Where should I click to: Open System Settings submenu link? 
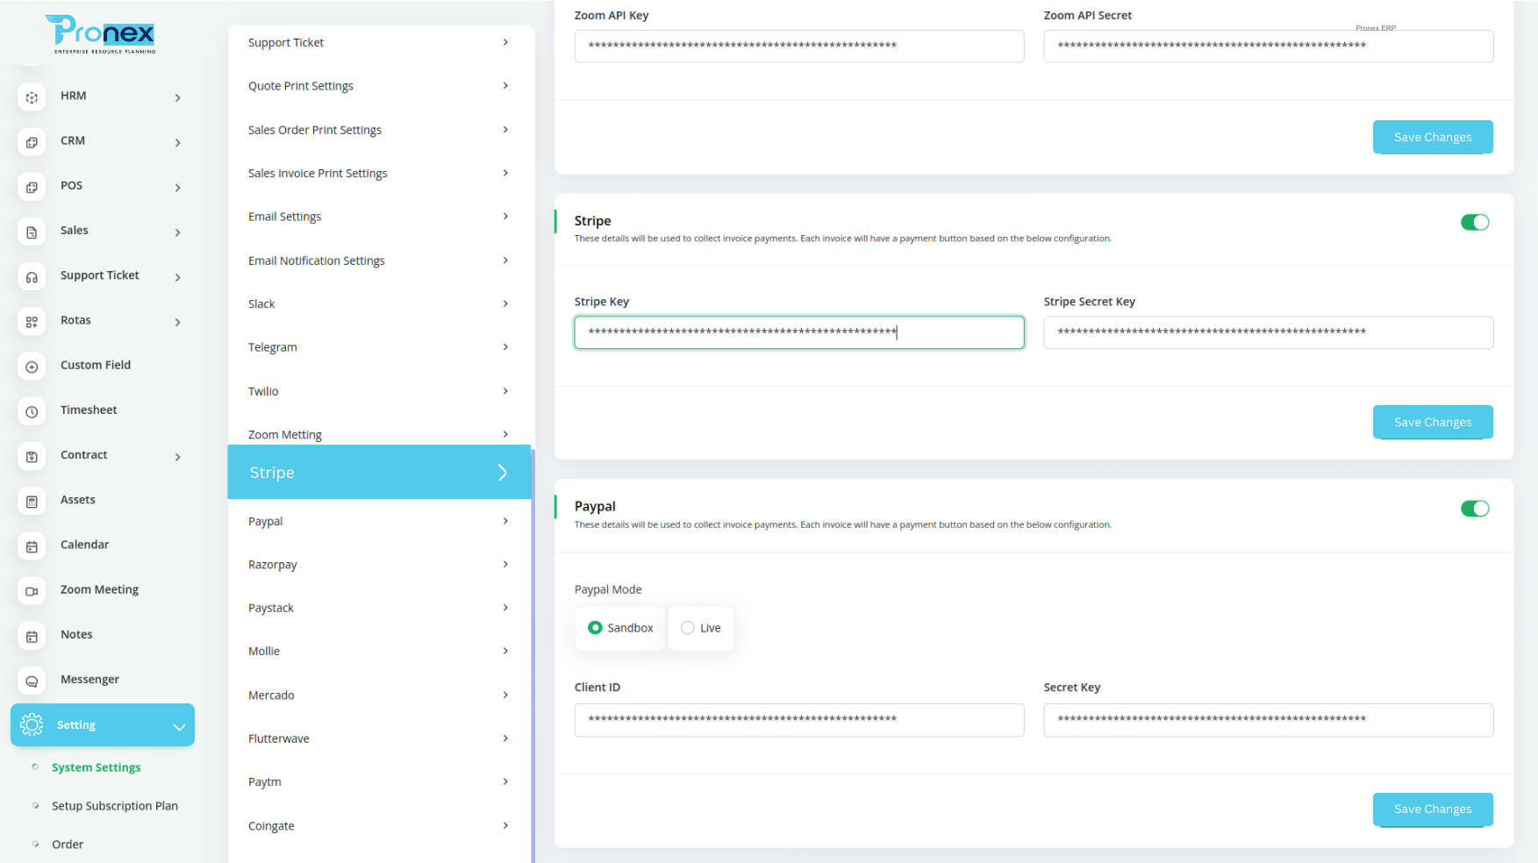96,767
